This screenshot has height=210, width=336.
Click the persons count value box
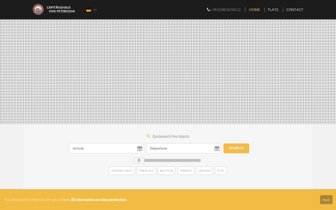(139, 160)
